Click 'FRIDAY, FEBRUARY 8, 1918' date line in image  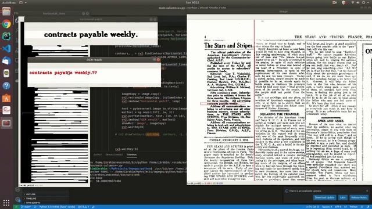[x=228, y=140]
